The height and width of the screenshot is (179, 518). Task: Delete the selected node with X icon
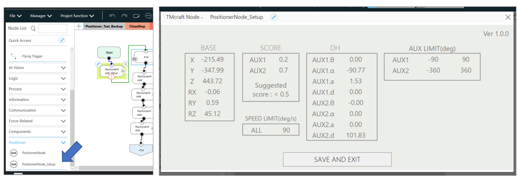125,64
